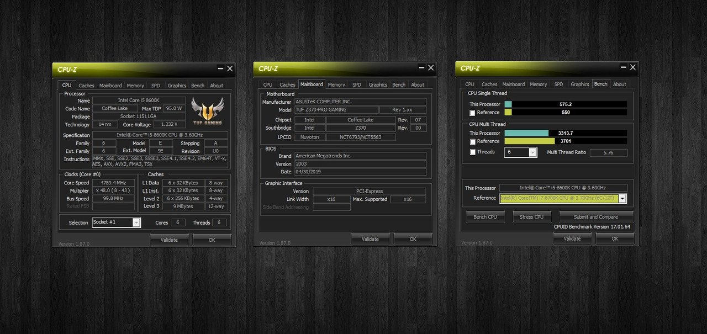Click the single thread 575.2 score bar
Viewport: 707px width, 334px height.
pos(566,104)
